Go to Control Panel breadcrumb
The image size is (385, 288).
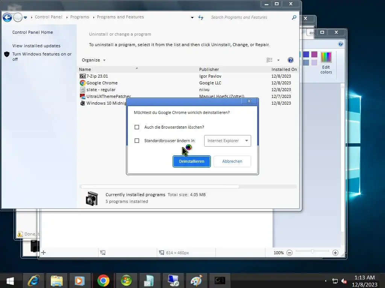coord(49,17)
